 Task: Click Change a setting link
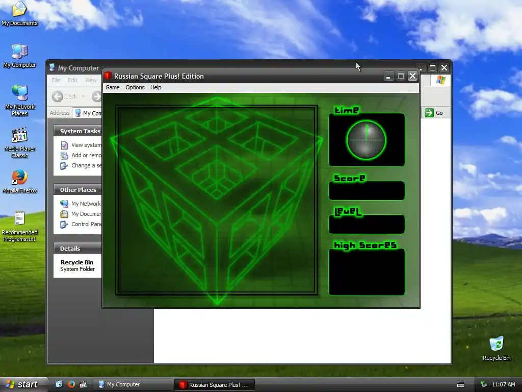pyautogui.click(x=86, y=165)
